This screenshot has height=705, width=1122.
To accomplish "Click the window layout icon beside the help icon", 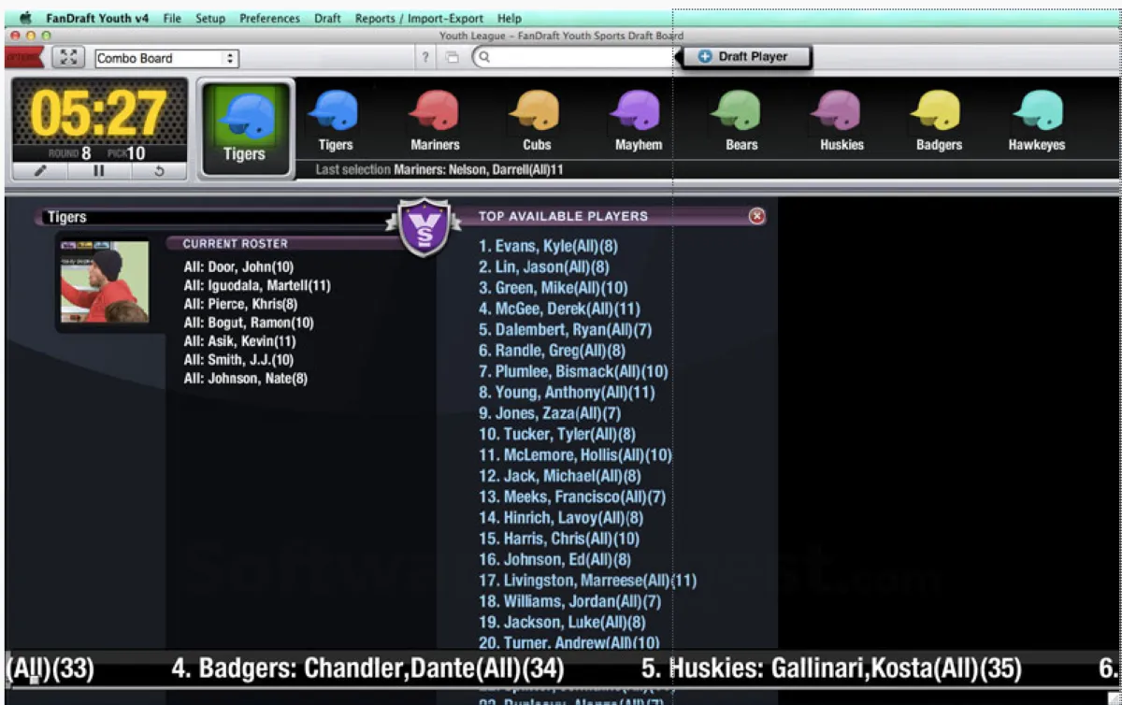I will pos(453,57).
